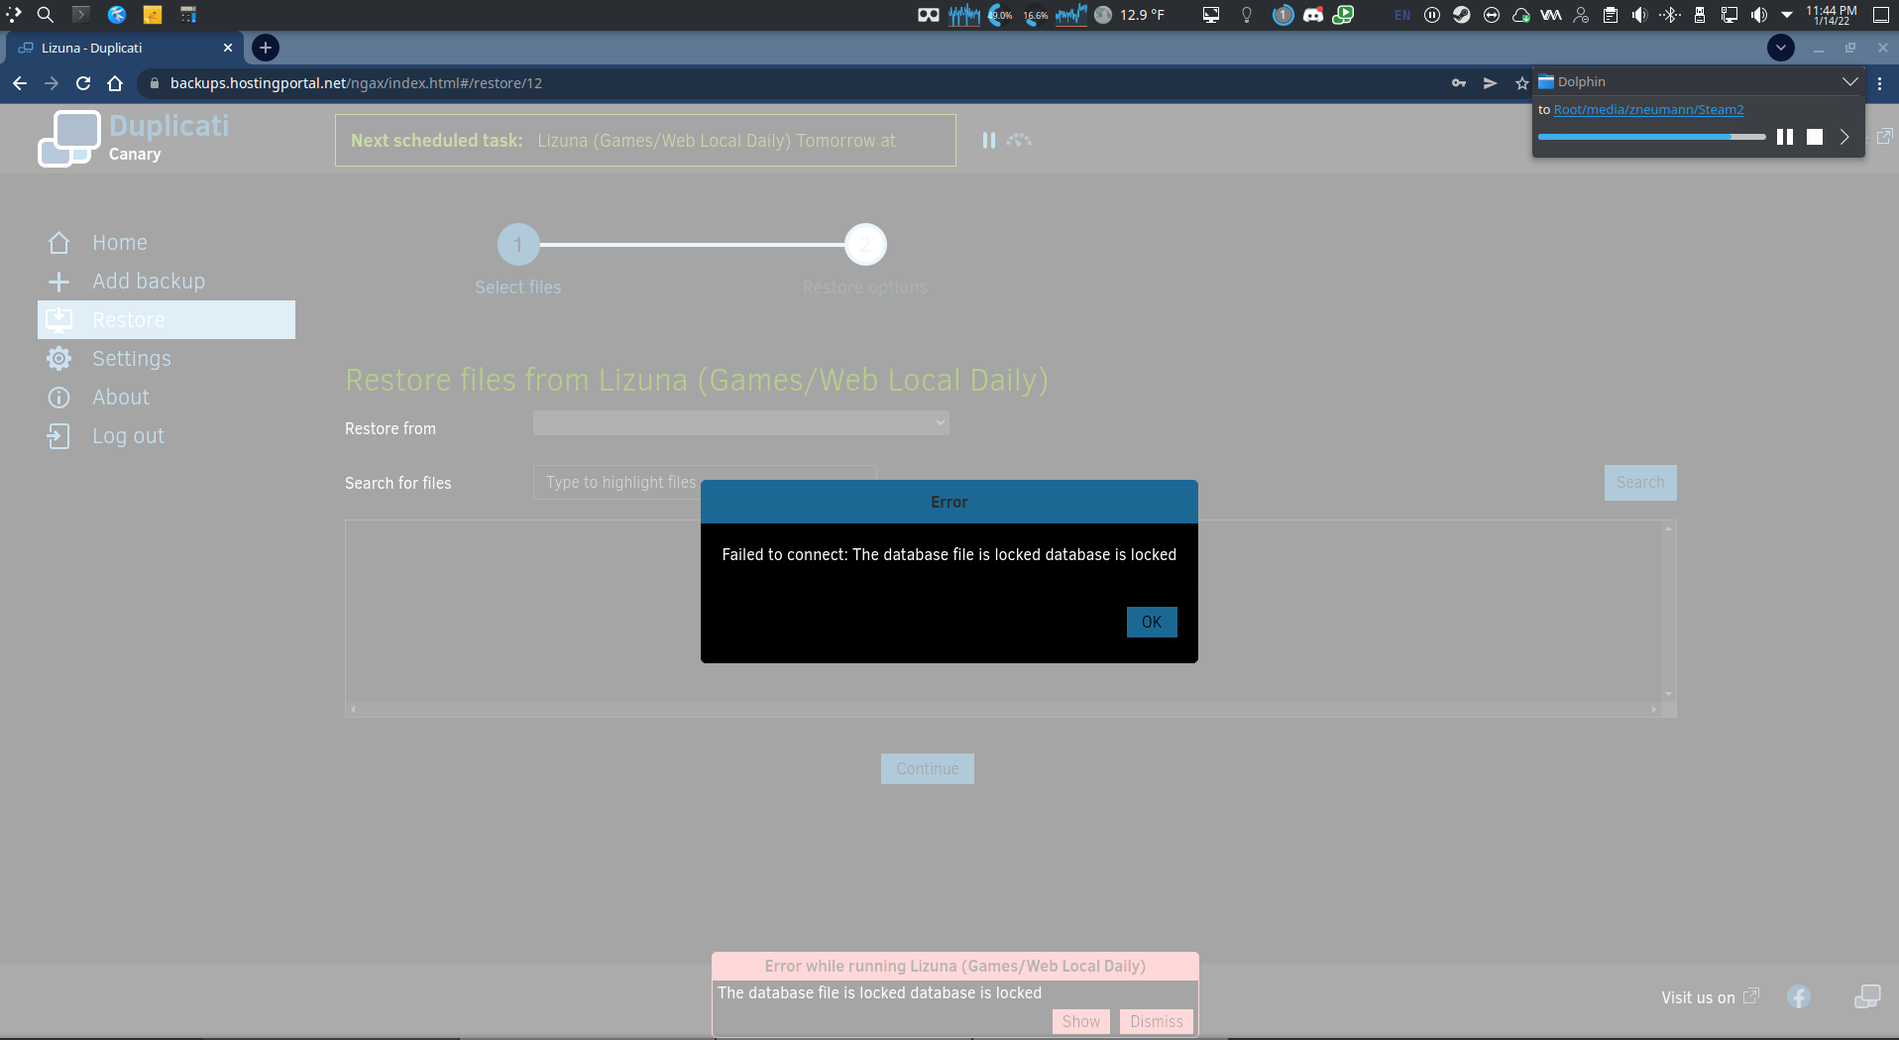Collapse the Dolphin notification chevron
Viewport: 1899px width, 1040px height.
(1851, 81)
